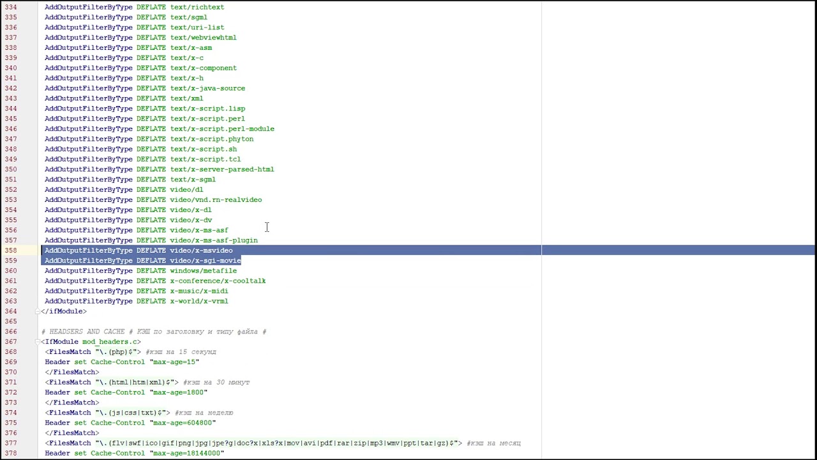Click x-conference/x-cooltalk
817x460 pixels.
coord(218,281)
